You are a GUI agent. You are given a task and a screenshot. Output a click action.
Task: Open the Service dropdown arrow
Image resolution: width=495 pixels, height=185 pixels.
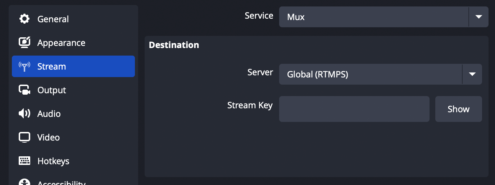(x=478, y=16)
